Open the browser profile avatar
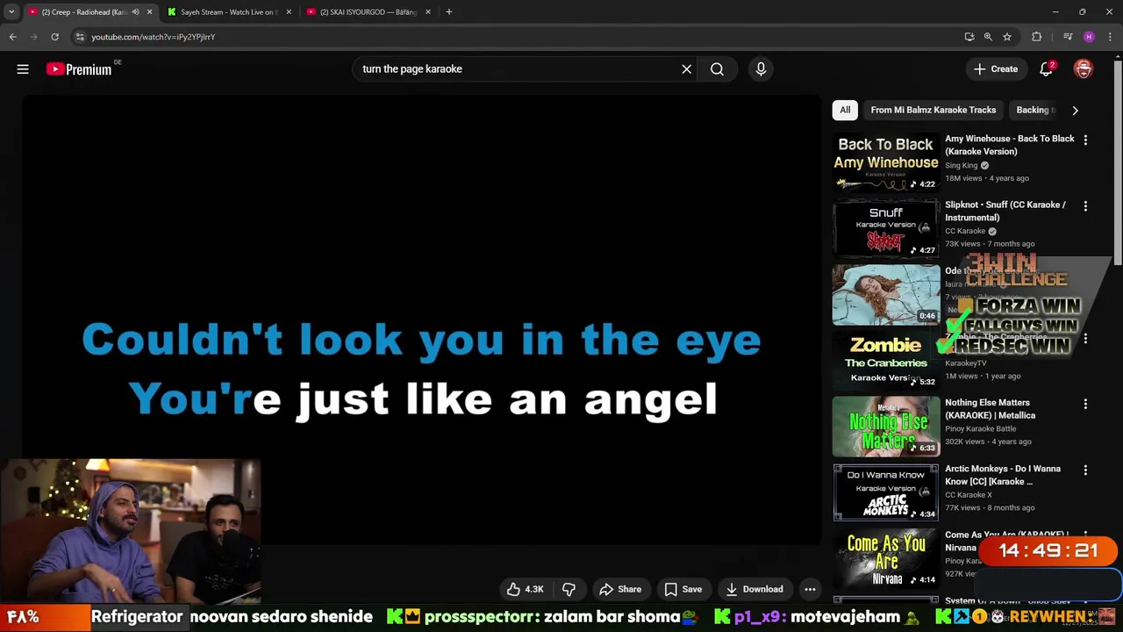 click(1089, 37)
